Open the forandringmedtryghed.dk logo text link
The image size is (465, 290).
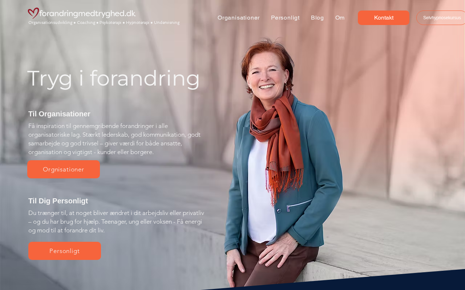[x=87, y=13]
